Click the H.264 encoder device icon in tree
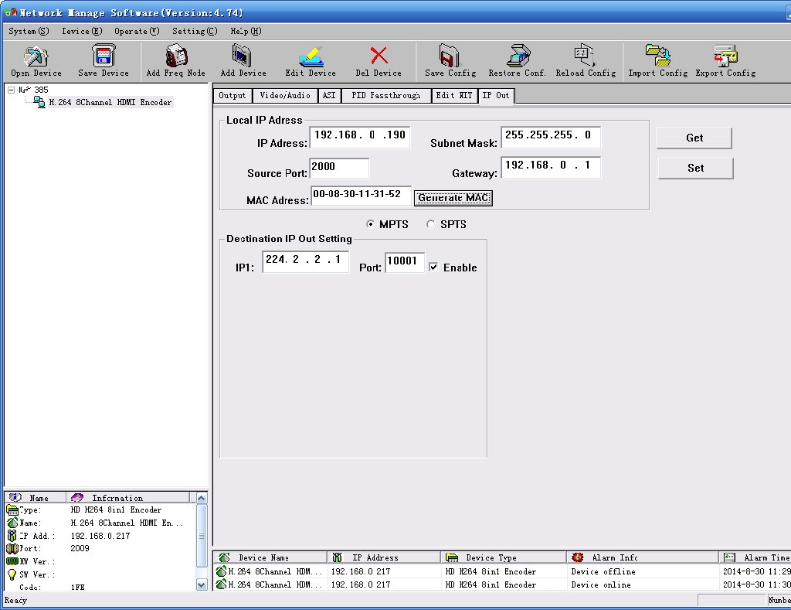The image size is (791, 610). coord(39,102)
